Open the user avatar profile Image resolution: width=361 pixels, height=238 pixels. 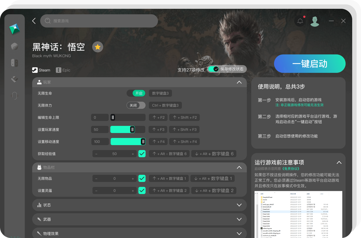tap(315, 21)
